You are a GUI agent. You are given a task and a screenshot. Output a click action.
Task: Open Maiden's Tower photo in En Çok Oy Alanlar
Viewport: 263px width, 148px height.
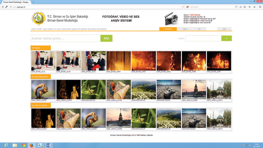(x=119, y=118)
